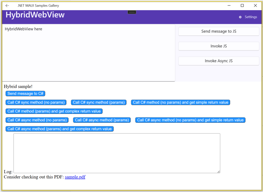Click Call C# async method (params)
Screen dimensions: 263x192
(x=102, y=120)
